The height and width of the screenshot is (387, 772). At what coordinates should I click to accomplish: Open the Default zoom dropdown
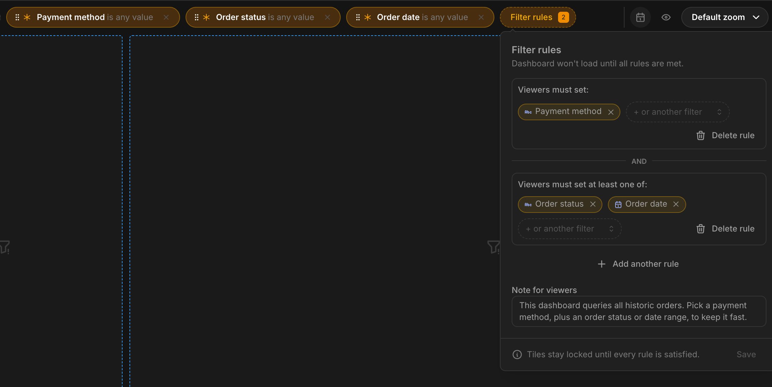725,17
